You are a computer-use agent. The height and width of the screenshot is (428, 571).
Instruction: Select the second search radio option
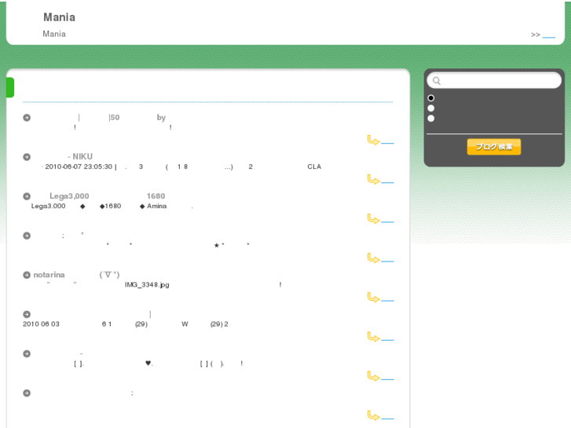(x=430, y=108)
